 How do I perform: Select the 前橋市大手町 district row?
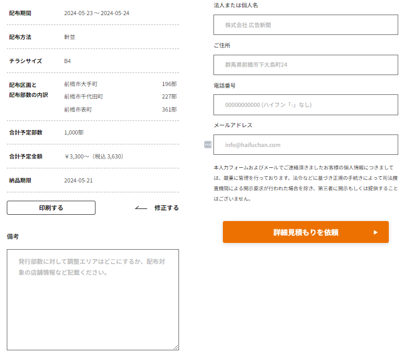coord(121,84)
